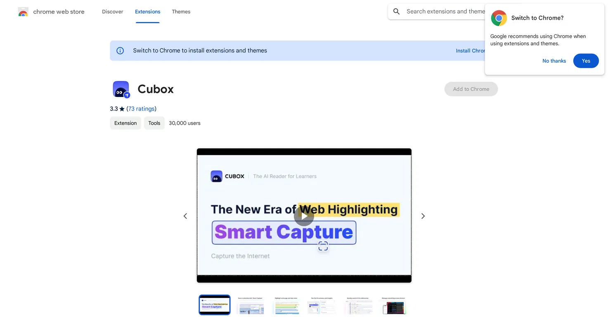Select the 'Manage everything across devices' thumbnail
Viewport: 608px width, 317px height.
point(393,305)
